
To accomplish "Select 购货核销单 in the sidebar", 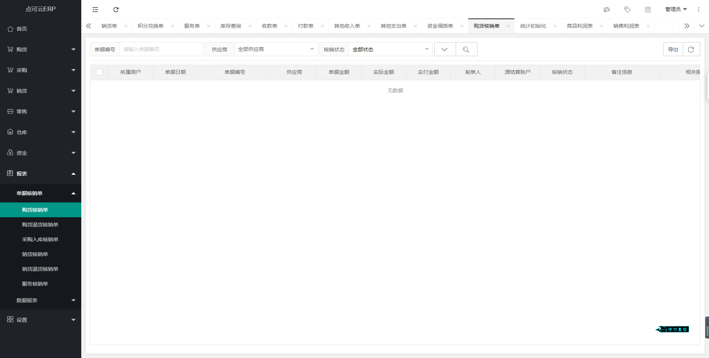I will 41,210.
